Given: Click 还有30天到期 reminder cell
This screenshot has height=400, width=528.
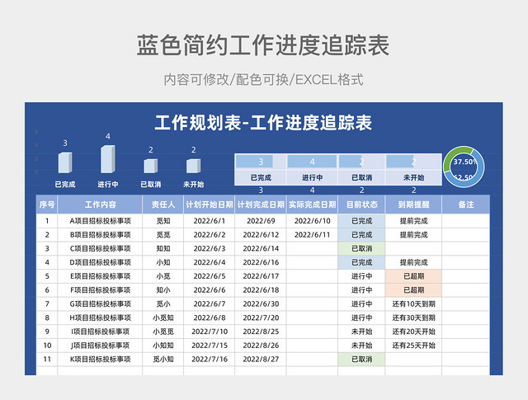Looking at the screenshot, I should 413,318.
